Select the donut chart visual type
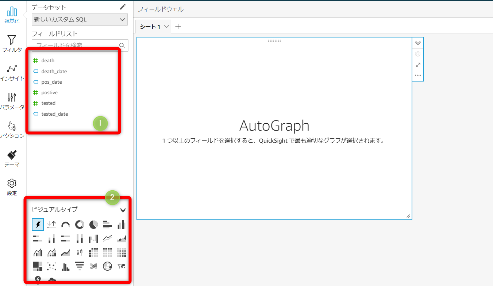 [80, 225]
